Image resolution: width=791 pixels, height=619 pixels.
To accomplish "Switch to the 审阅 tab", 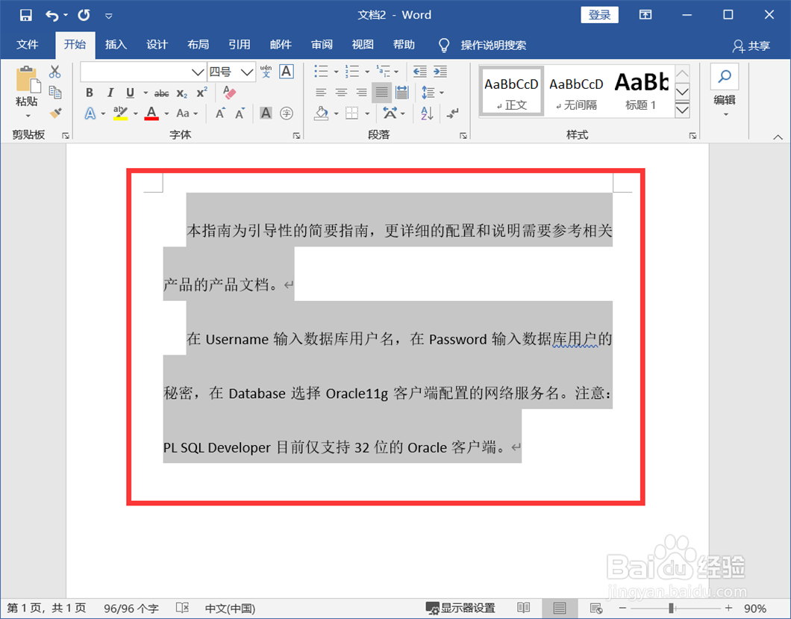I will point(322,45).
